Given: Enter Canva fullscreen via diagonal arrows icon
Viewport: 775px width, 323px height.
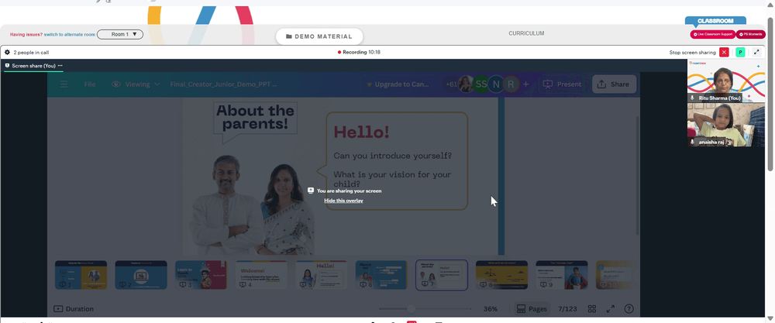Looking at the screenshot, I should [x=611, y=309].
